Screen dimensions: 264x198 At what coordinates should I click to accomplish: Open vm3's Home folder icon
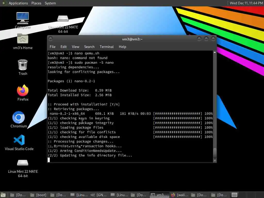23,42
